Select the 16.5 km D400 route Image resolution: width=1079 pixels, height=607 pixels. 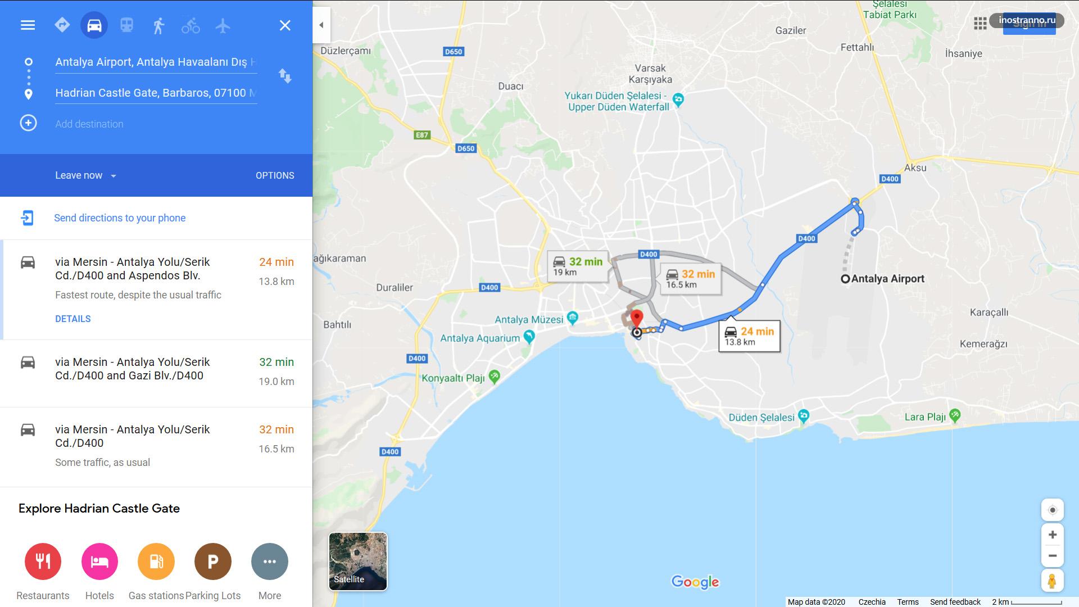click(x=156, y=447)
